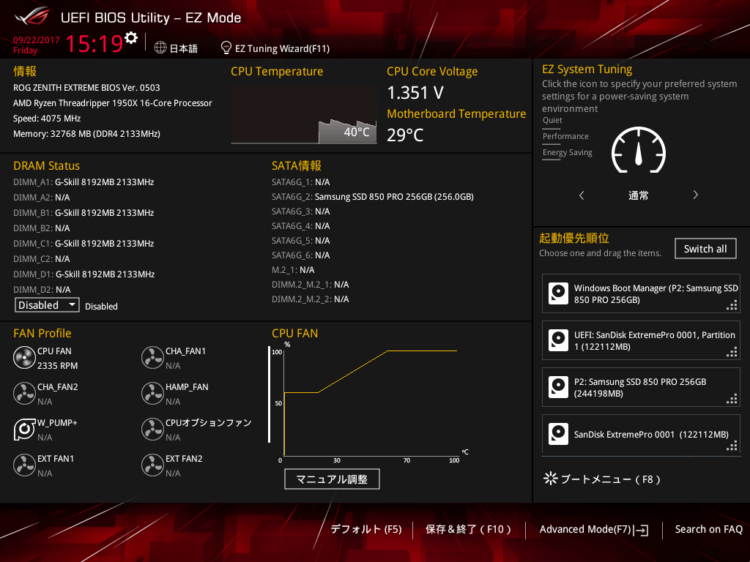Click the EXT FAN2 fan icon
This screenshot has height=562, width=750.
coord(152,465)
